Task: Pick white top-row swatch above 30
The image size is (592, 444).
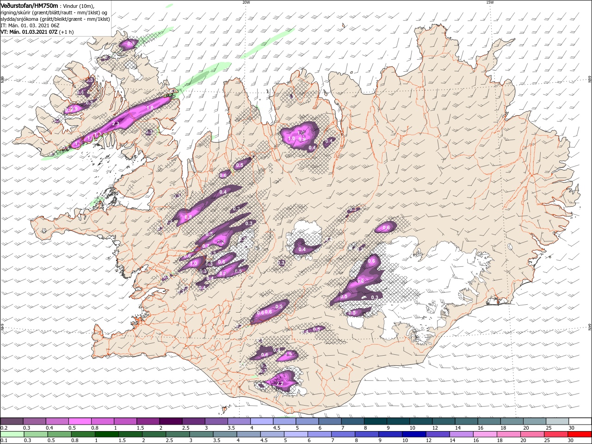Action: pyautogui.click(x=580, y=421)
